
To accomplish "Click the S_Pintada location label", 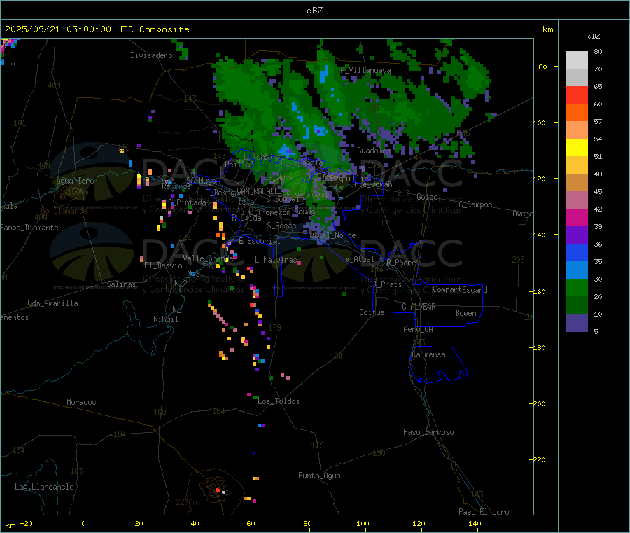I will [187, 202].
